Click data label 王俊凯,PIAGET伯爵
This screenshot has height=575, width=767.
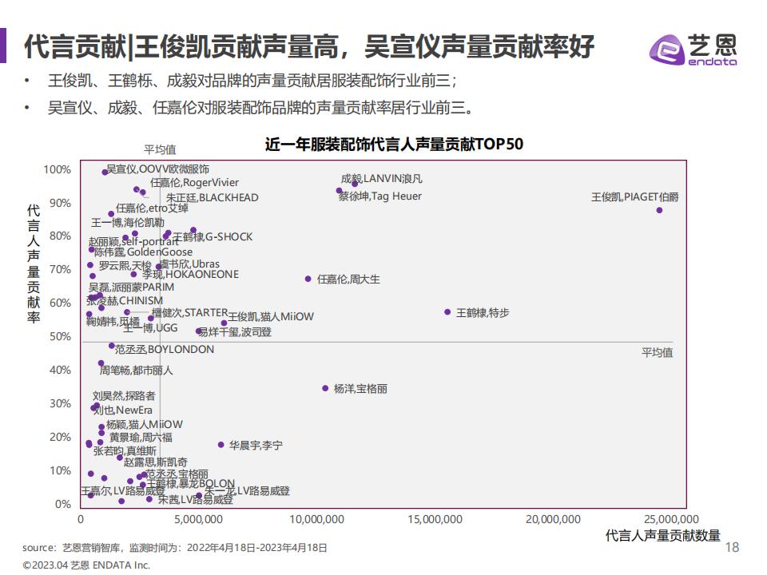634,197
